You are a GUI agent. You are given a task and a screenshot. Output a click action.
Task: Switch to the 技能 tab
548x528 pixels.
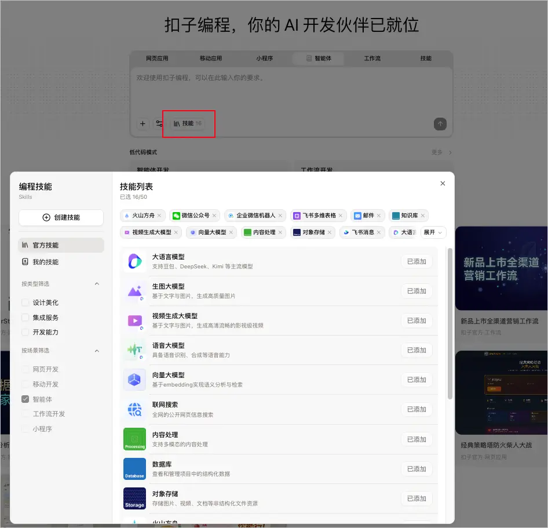426,59
